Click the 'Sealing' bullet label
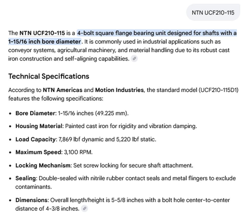Viewport: 251px width, 219px height. coord(25,178)
